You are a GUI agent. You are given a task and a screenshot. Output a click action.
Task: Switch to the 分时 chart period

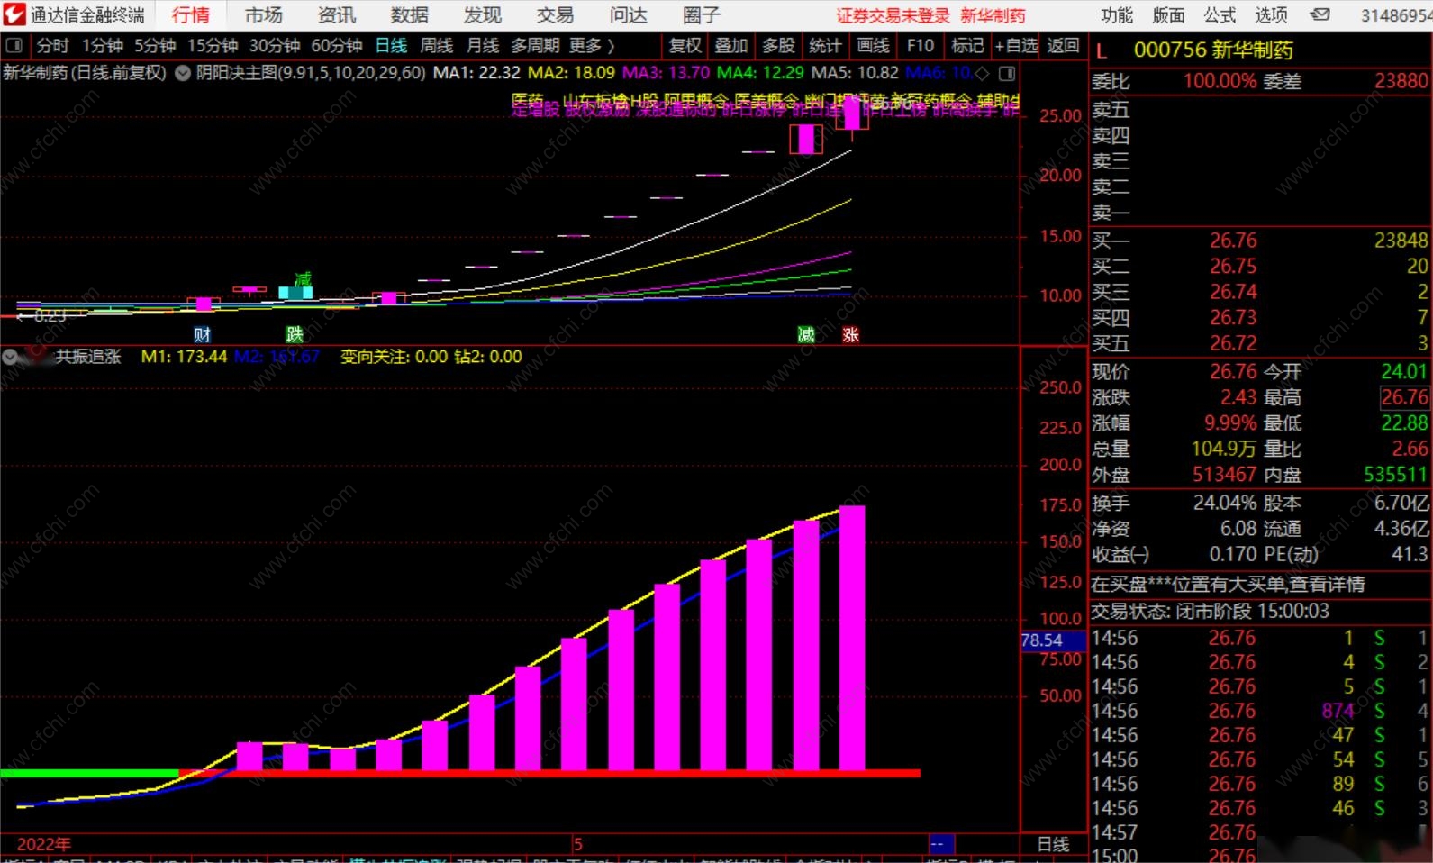(x=52, y=46)
